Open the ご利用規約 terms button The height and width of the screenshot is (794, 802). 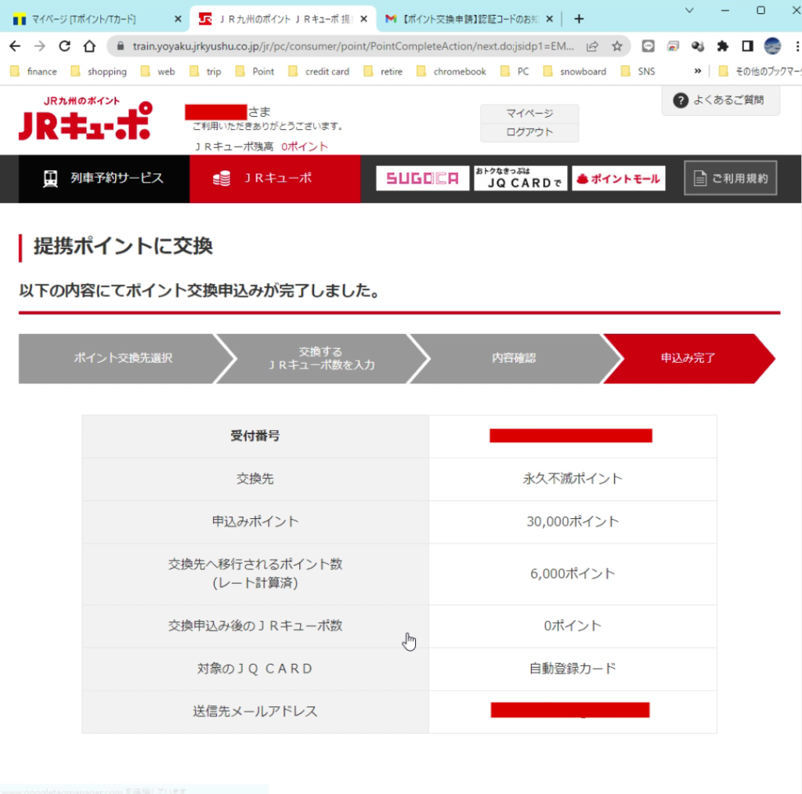tap(731, 178)
